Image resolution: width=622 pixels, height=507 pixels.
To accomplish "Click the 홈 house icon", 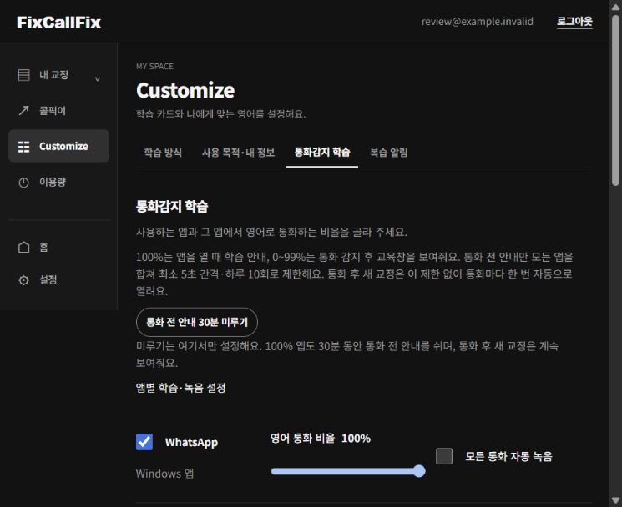I will 24,247.
